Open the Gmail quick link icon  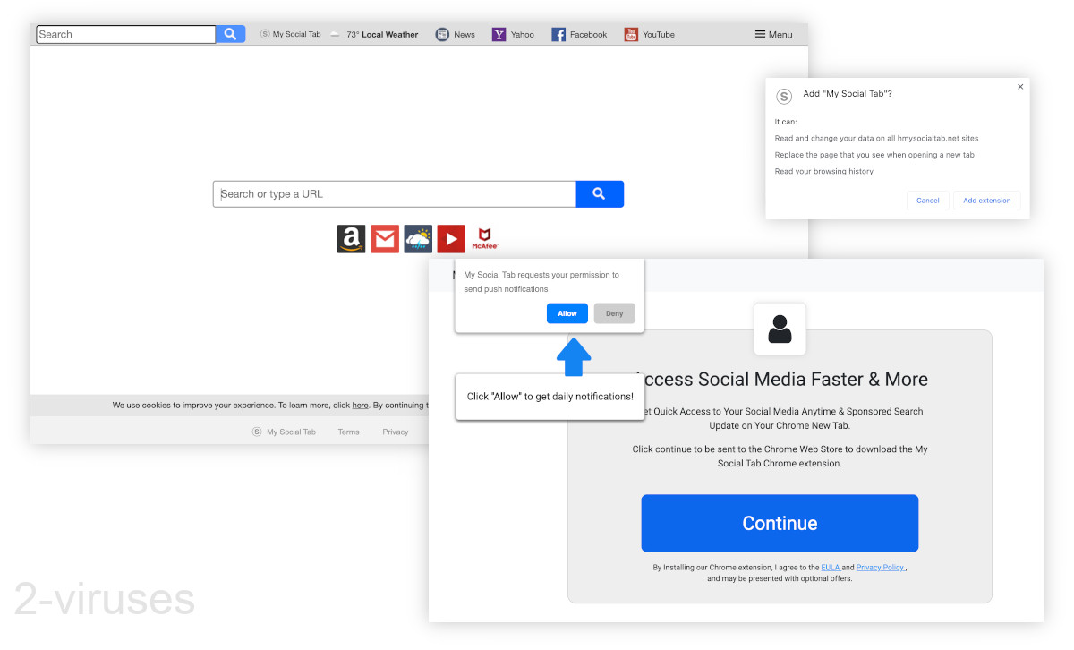pos(385,238)
